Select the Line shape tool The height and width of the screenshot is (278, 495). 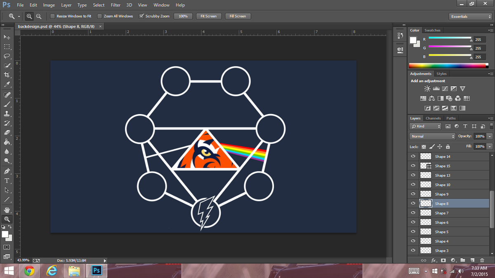click(7, 199)
